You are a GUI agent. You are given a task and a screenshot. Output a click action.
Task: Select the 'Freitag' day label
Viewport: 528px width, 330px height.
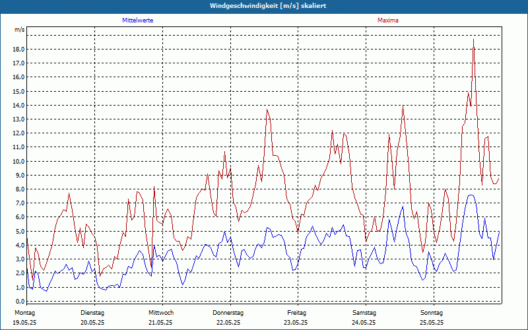click(296, 313)
